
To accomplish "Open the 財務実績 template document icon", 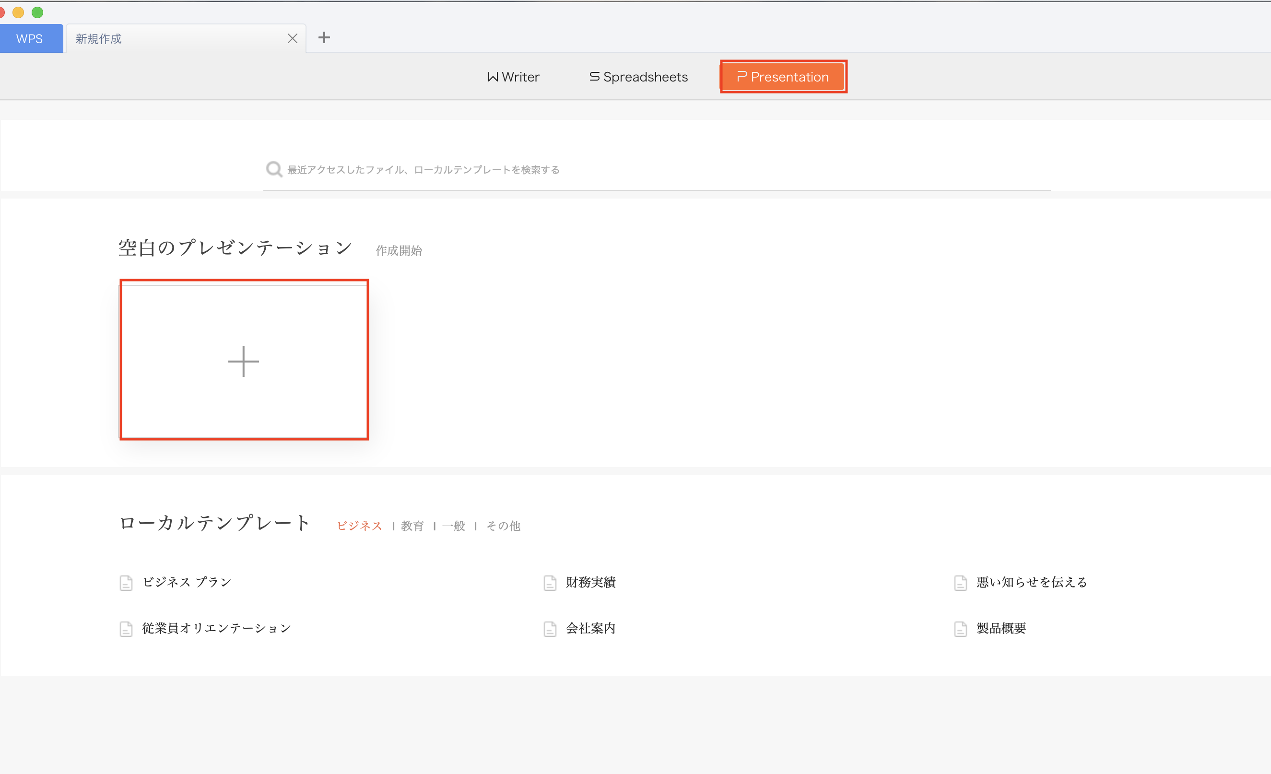I will click(550, 583).
